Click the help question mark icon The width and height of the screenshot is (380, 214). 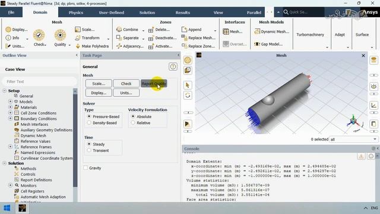pyautogui.click(x=173, y=67)
